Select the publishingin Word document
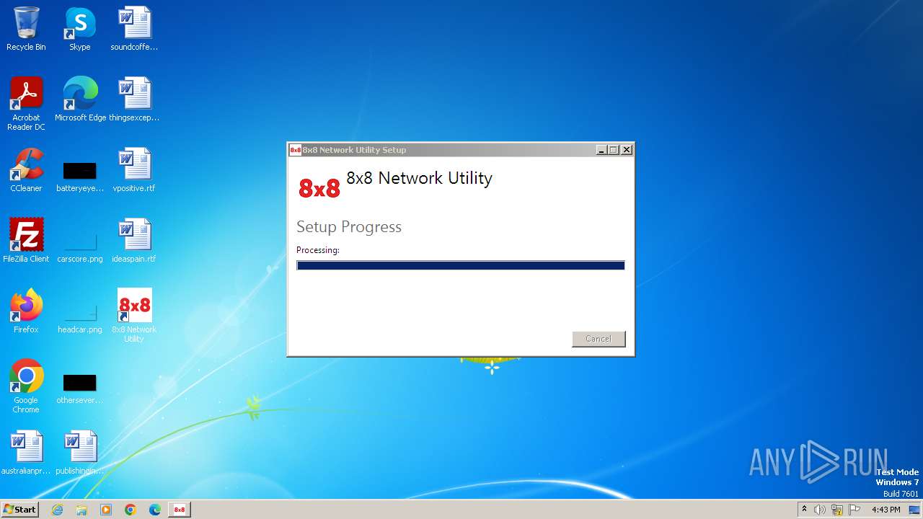The width and height of the screenshot is (923, 519). 80,453
